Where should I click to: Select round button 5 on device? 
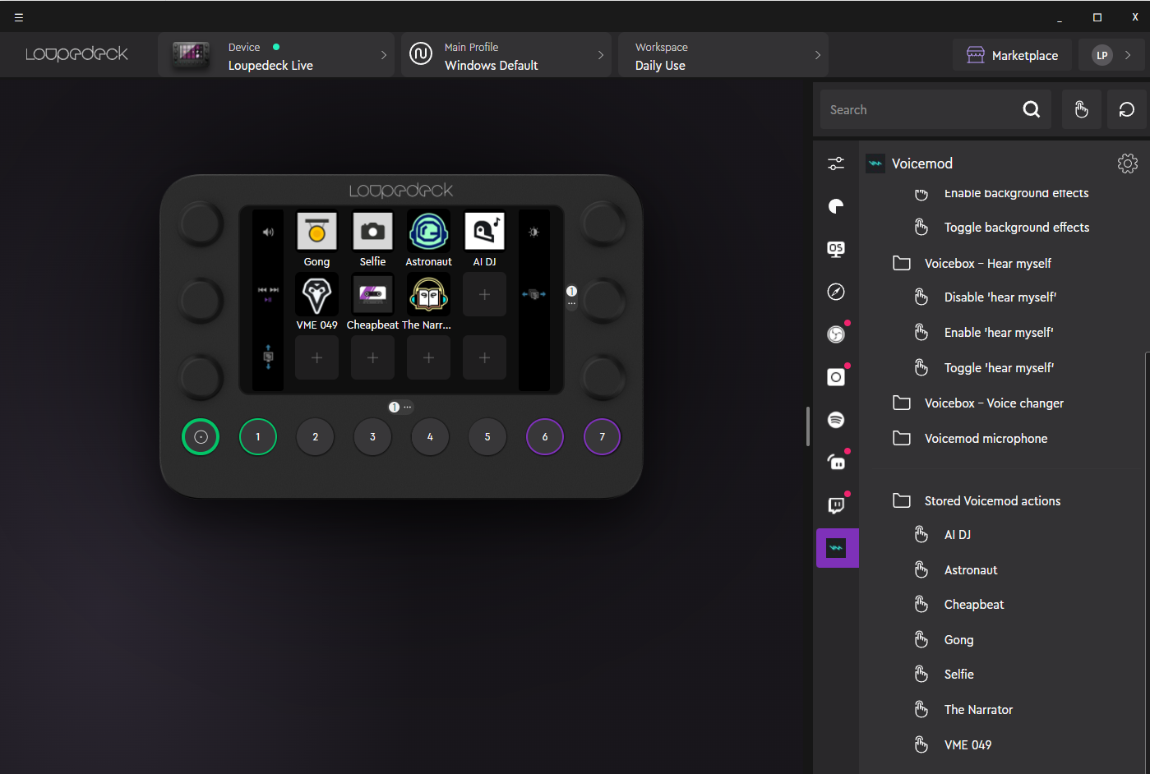point(487,437)
